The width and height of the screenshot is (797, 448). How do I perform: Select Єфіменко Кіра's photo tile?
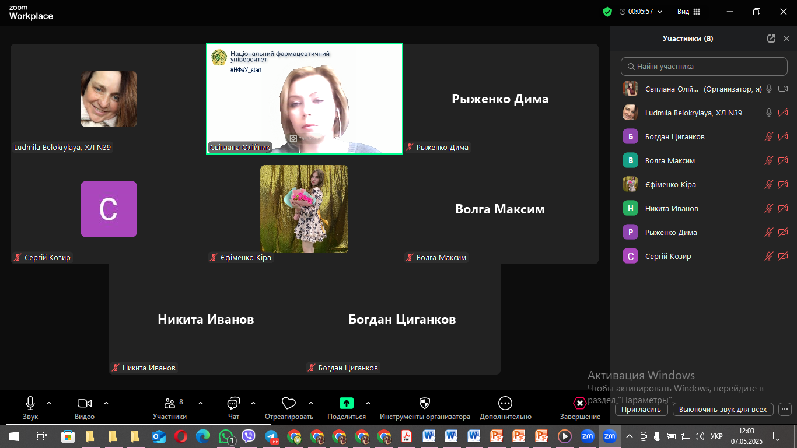click(x=304, y=209)
